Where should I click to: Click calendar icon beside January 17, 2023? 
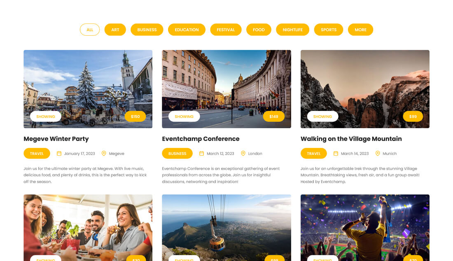pyautogui.click(x=59, y=153)
